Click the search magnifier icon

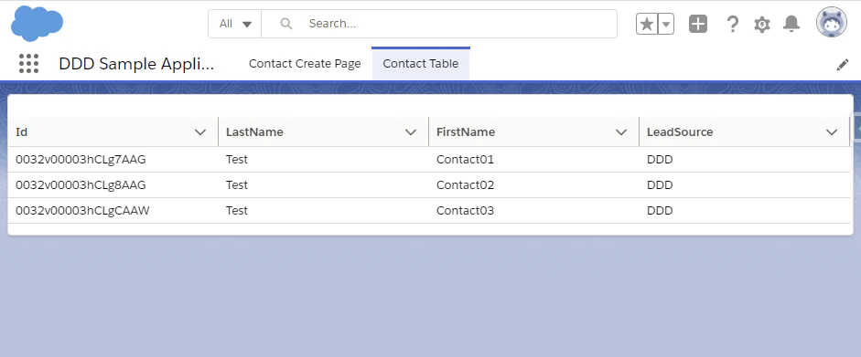[x=286, y=24]
